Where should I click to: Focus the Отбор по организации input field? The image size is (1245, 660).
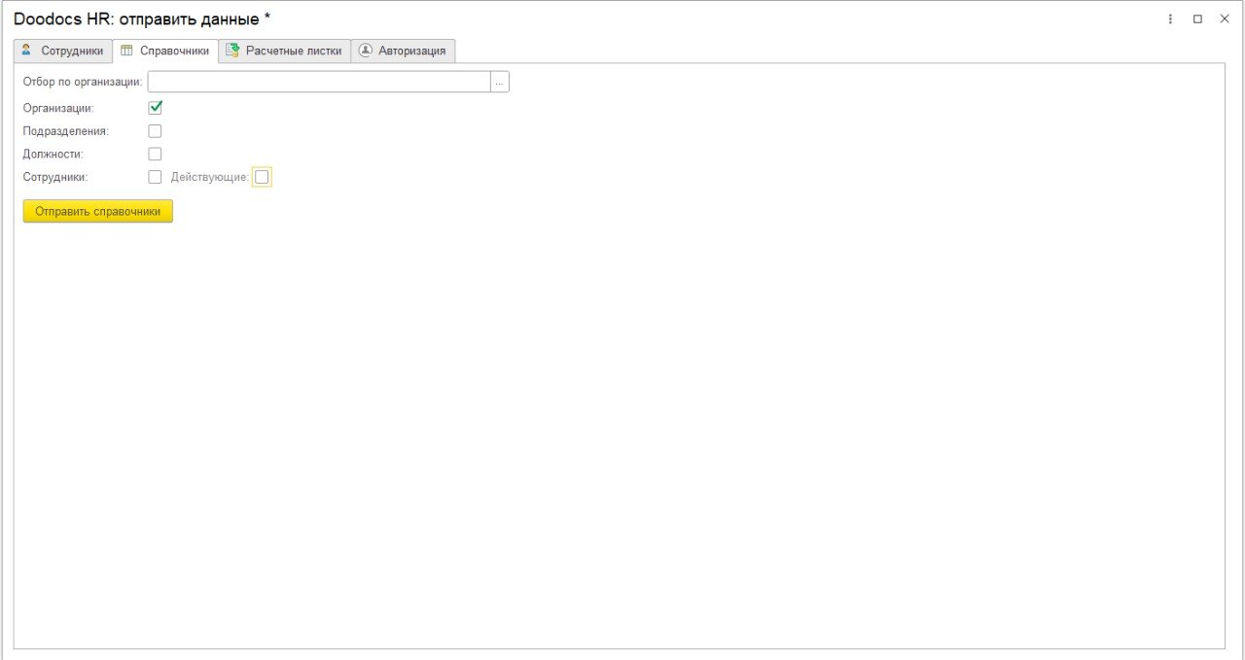(319, 82)
